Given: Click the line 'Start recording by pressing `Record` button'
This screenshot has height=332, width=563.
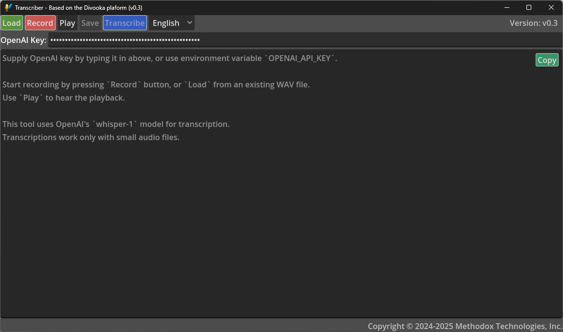Looking at the screenshot, I should [156, 85].
